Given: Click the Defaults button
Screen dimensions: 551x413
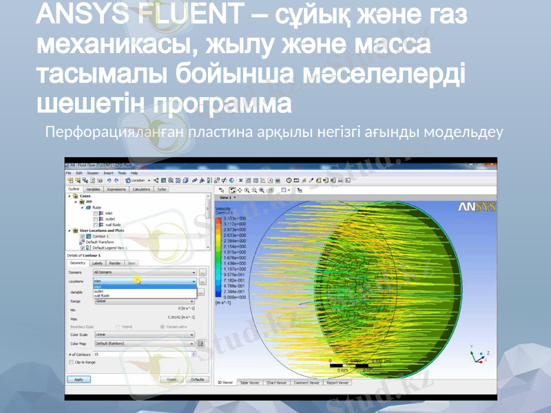Looking at the screenshot, I should (198, 380).
